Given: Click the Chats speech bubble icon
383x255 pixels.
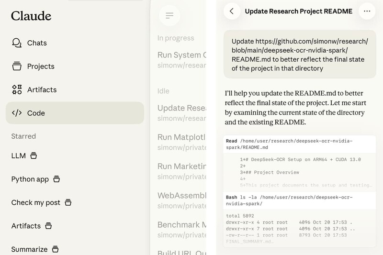Looking at the screenshot, I should point(17,43).
